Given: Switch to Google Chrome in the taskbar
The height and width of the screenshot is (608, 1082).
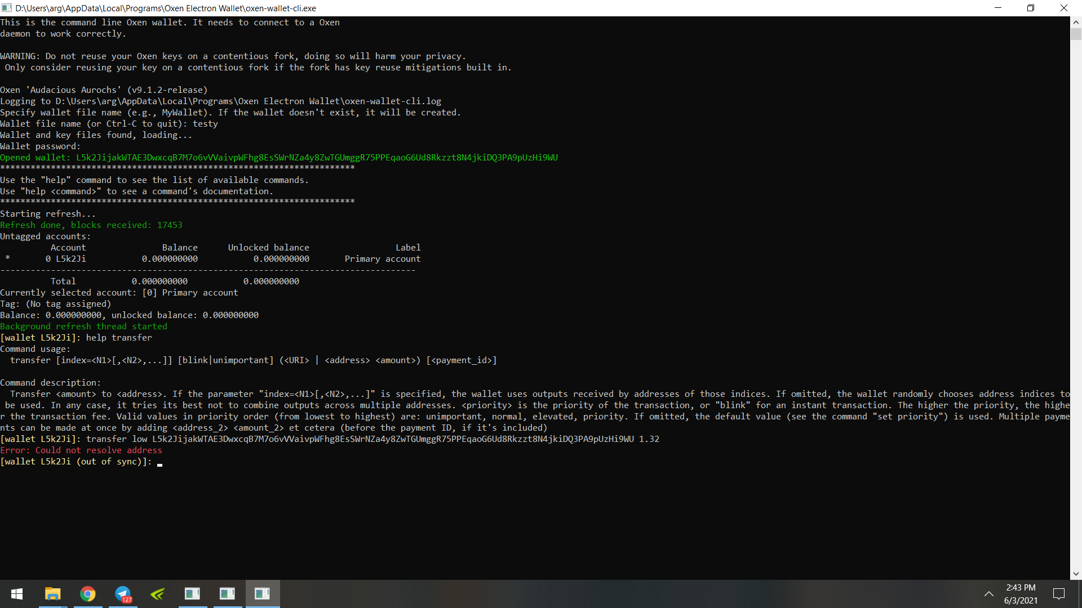Looking at the screenshot, I should 88,594.
